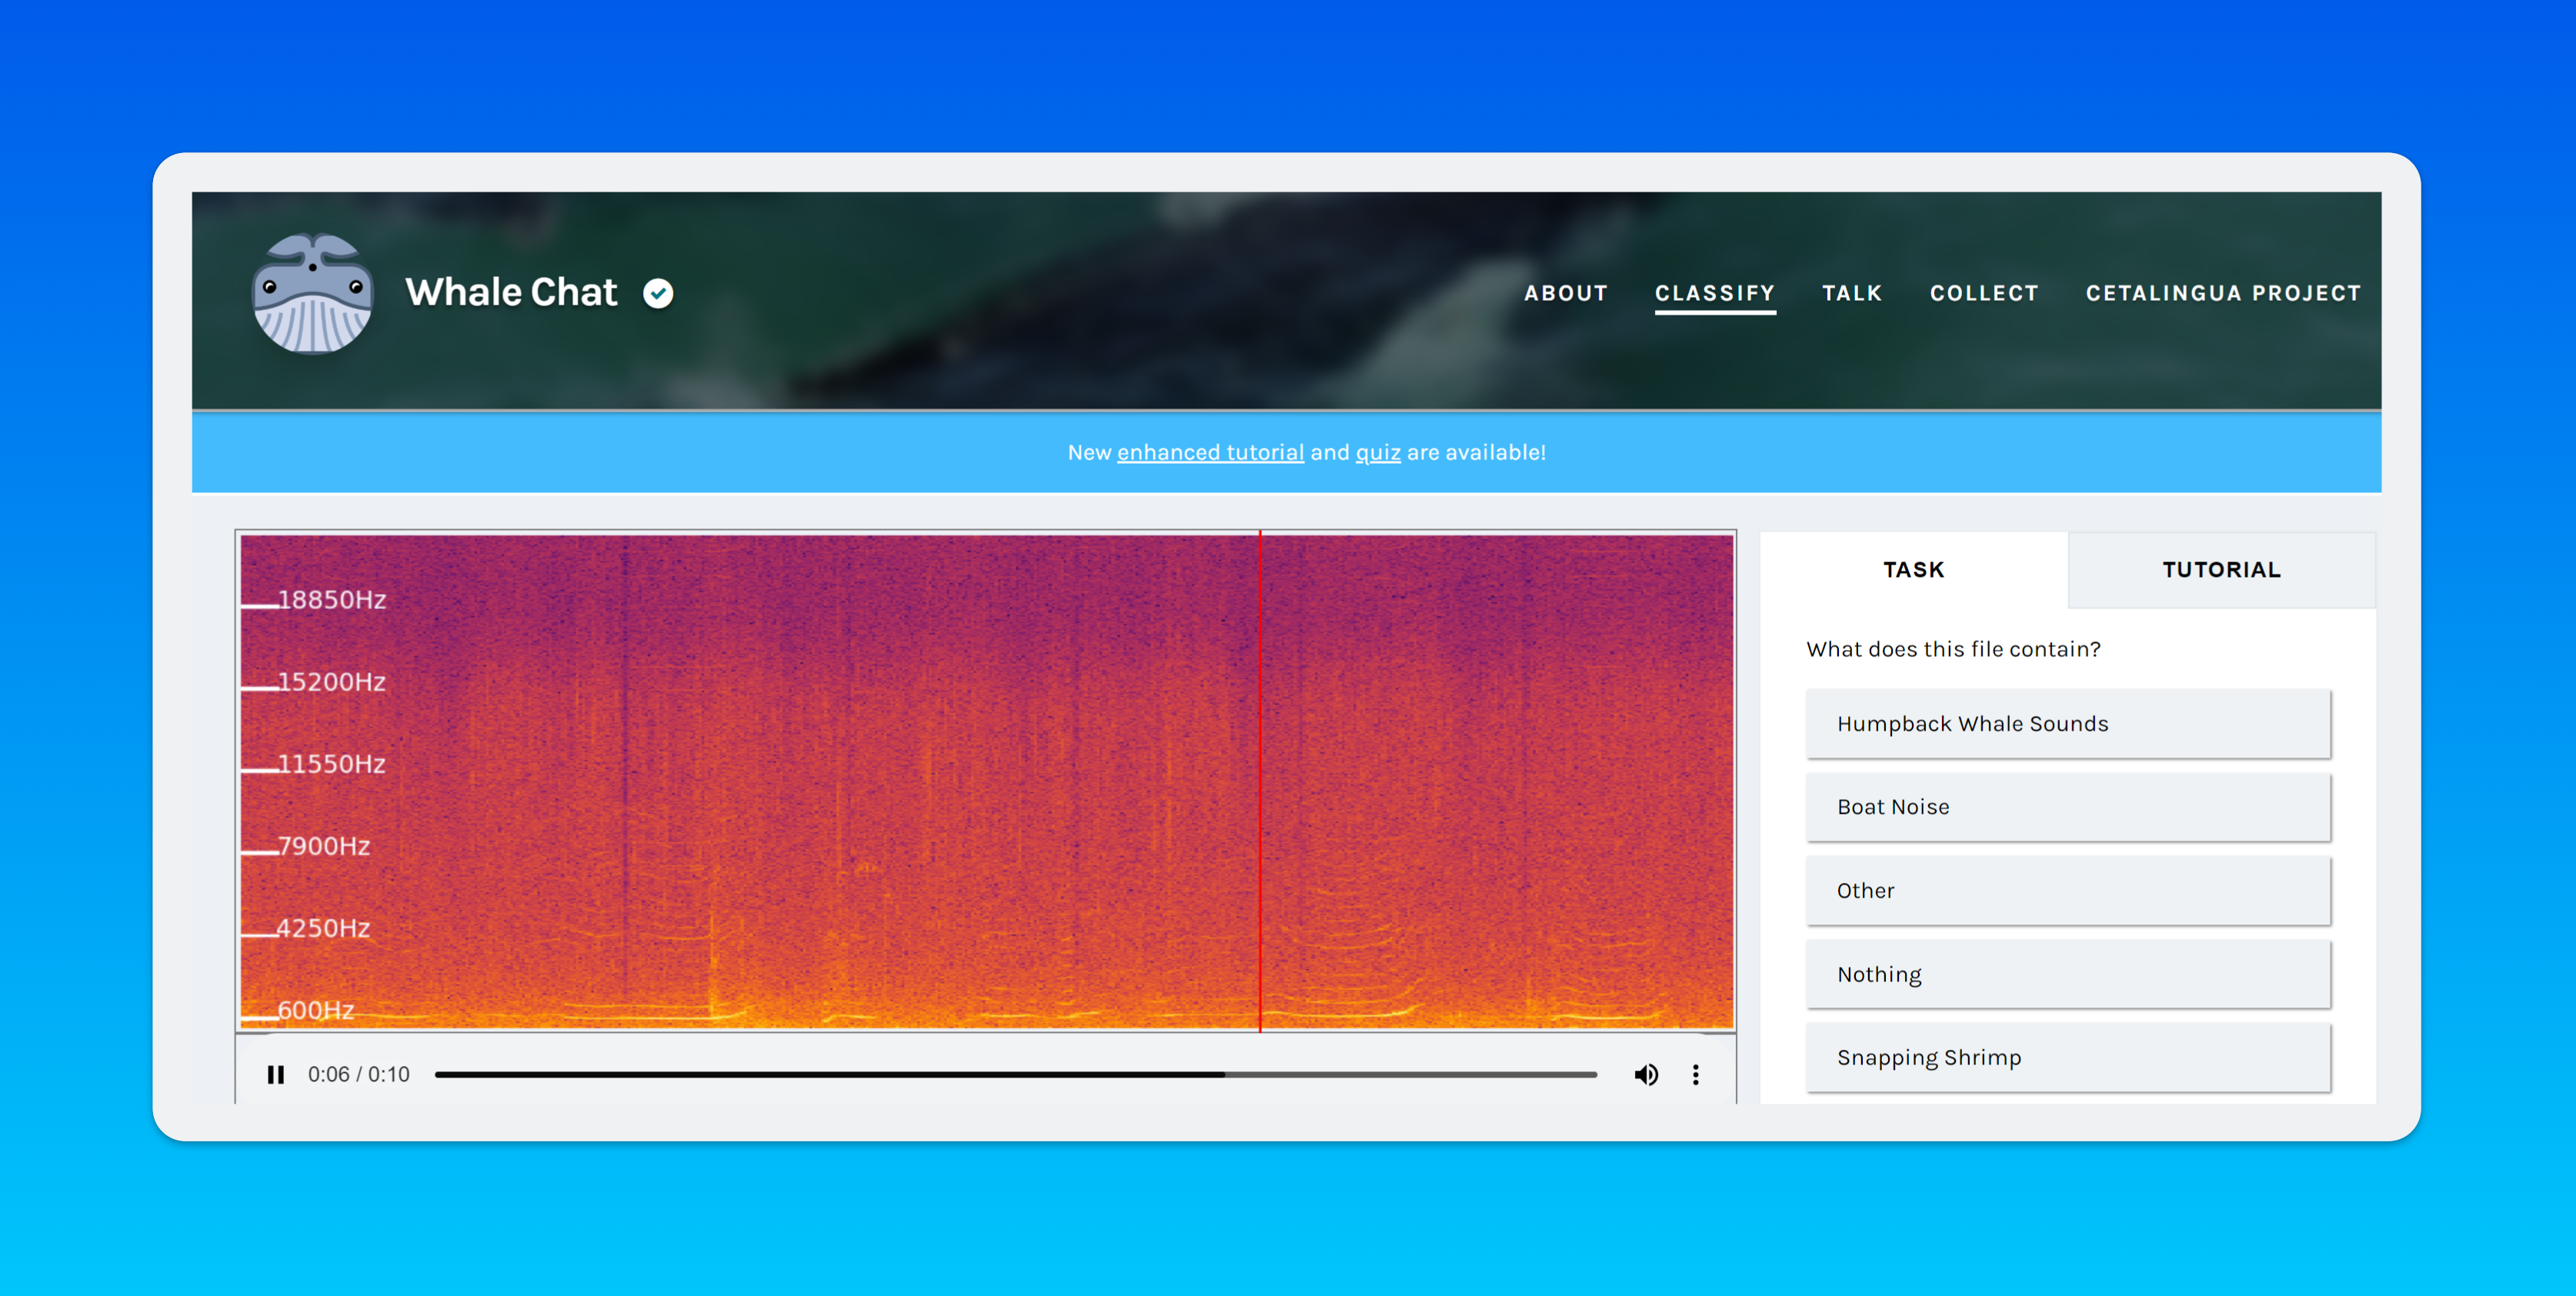
Task: Switch to the Tutorial tab
Action: [x=2221, y=569]
